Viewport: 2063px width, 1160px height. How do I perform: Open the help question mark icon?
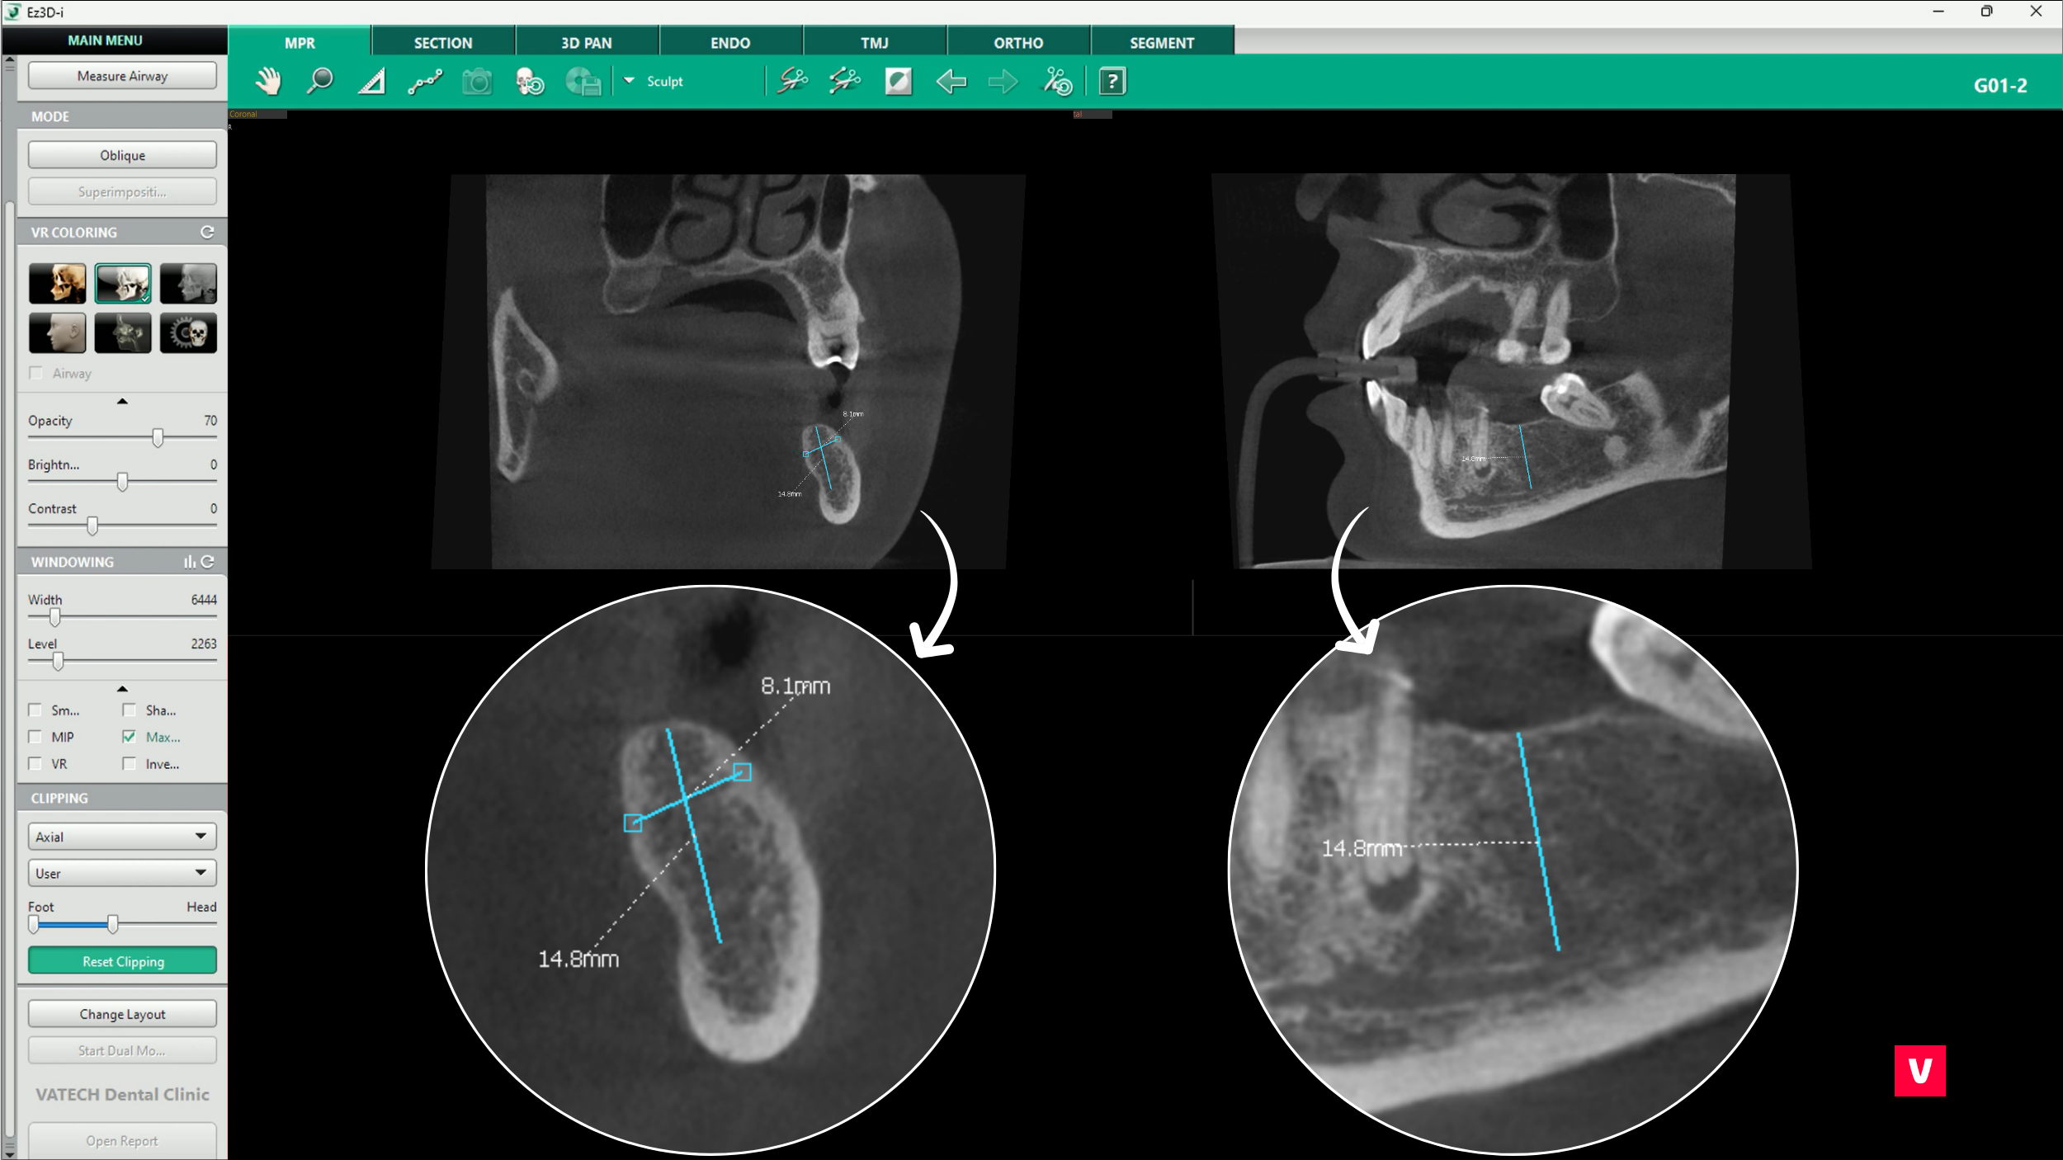[1112, 82]
